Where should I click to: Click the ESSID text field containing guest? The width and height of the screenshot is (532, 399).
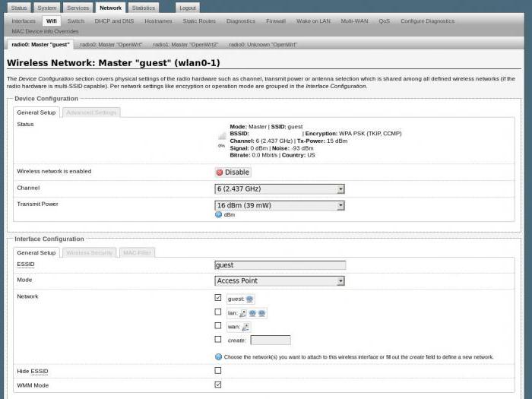[x=280, y=265]
